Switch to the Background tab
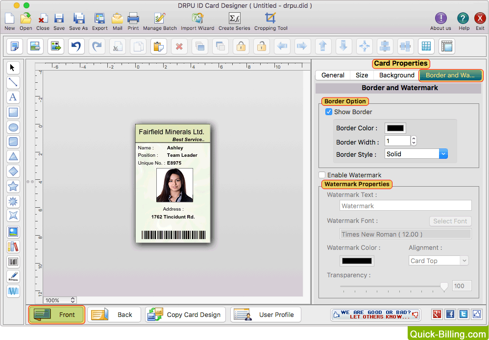The height and width of the screenshot is (340, 489). (397, 75)
